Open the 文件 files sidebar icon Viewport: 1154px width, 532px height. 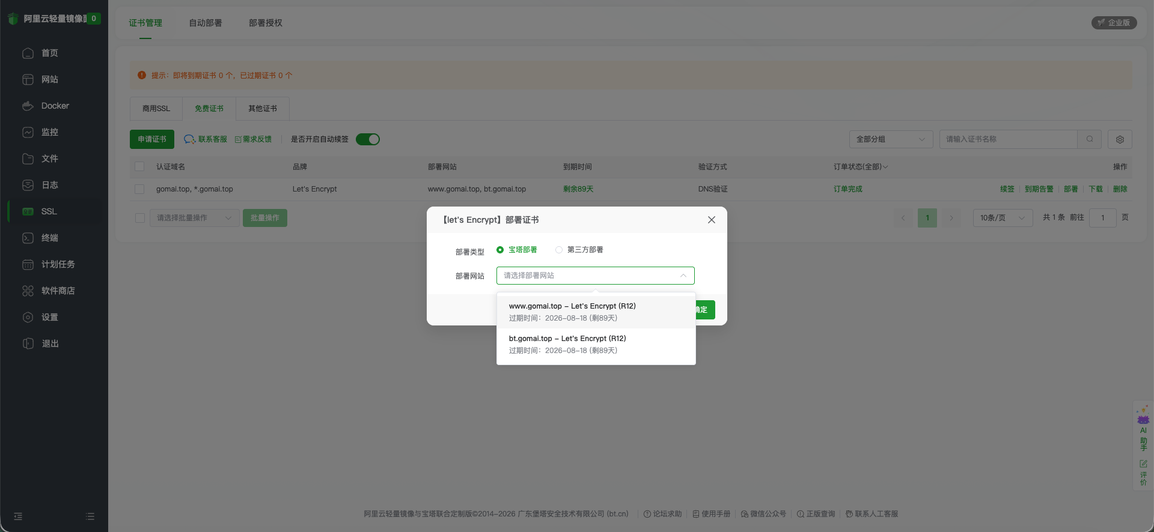point(28,159)
